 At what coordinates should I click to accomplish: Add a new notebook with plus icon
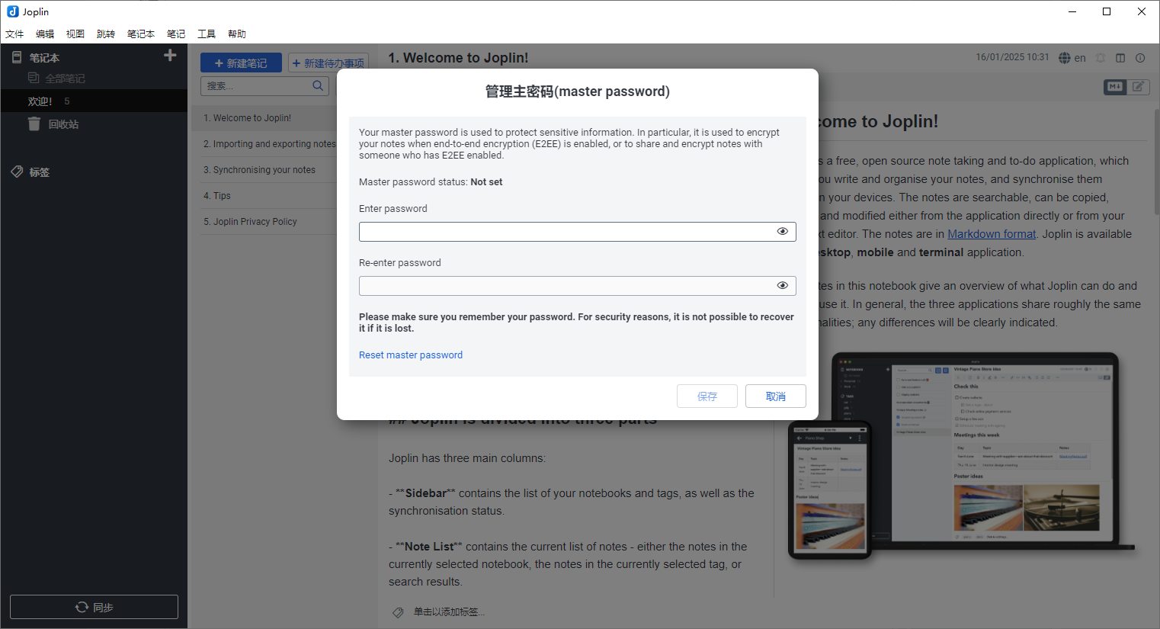click(170, 55)
